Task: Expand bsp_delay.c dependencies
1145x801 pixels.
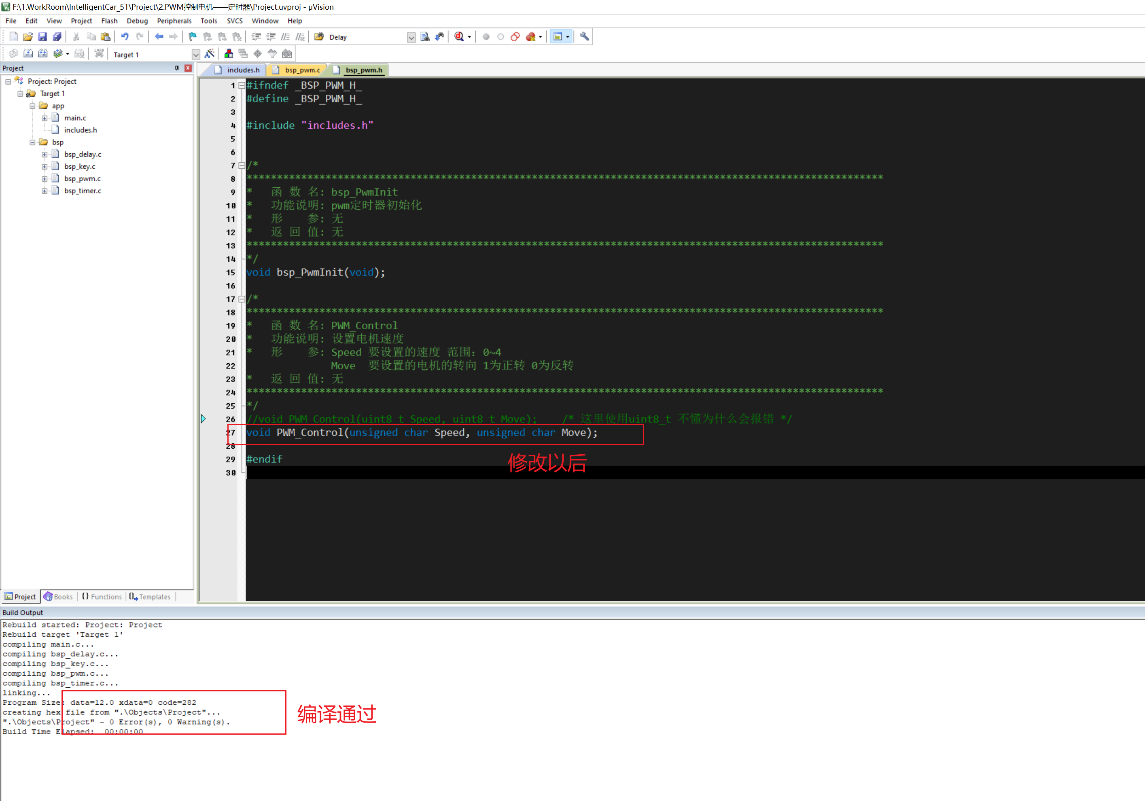Action: (45, 155)
